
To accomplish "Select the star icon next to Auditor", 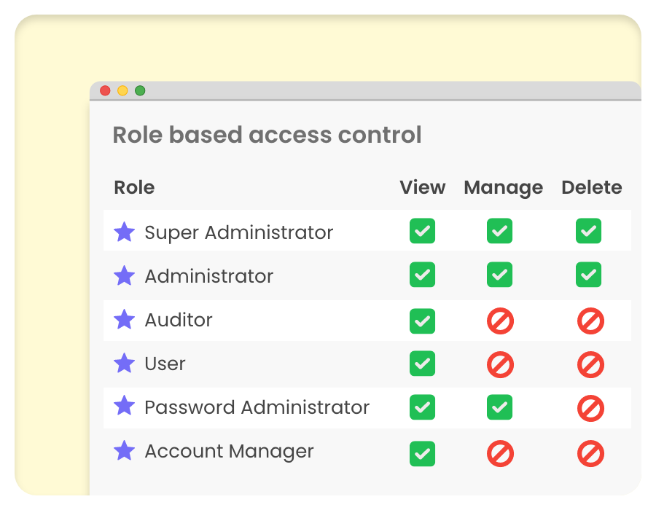I will click(x=125, y=319).
